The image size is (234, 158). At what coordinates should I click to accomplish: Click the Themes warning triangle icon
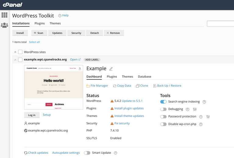[x=112, y=116]
